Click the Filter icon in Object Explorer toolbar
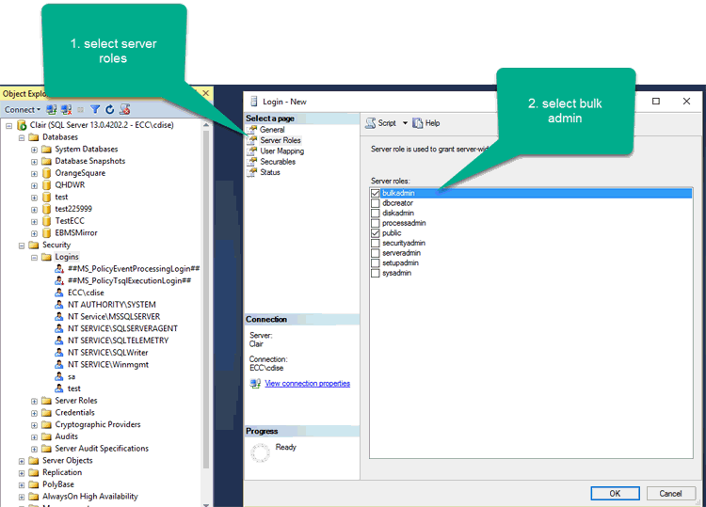 click(95, 110)
